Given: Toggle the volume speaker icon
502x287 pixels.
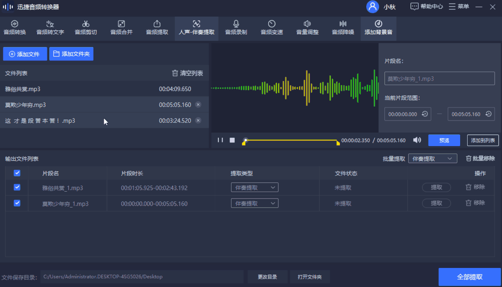Looking at the screenshot, I should point(417,140).
